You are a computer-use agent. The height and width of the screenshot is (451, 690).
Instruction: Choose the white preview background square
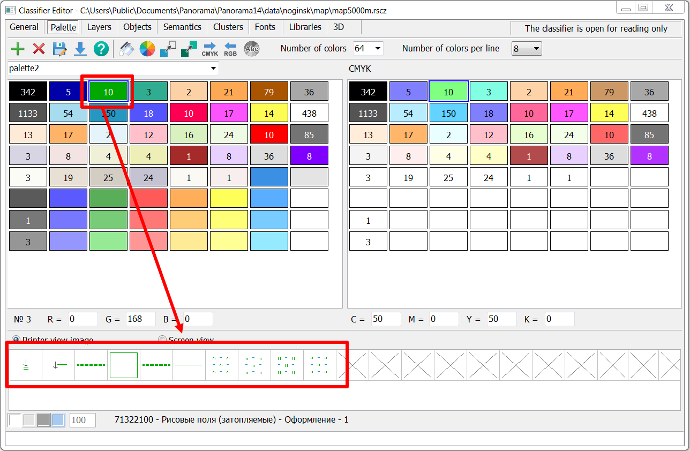tap(15, 420)
